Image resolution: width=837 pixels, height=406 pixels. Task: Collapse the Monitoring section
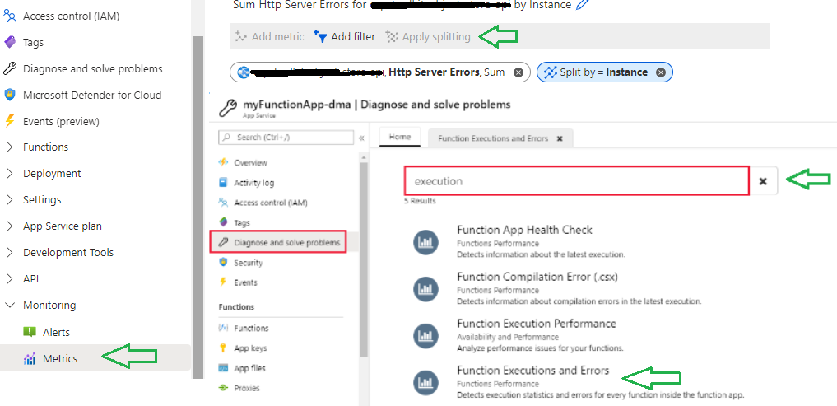click(x=10, y=305)
